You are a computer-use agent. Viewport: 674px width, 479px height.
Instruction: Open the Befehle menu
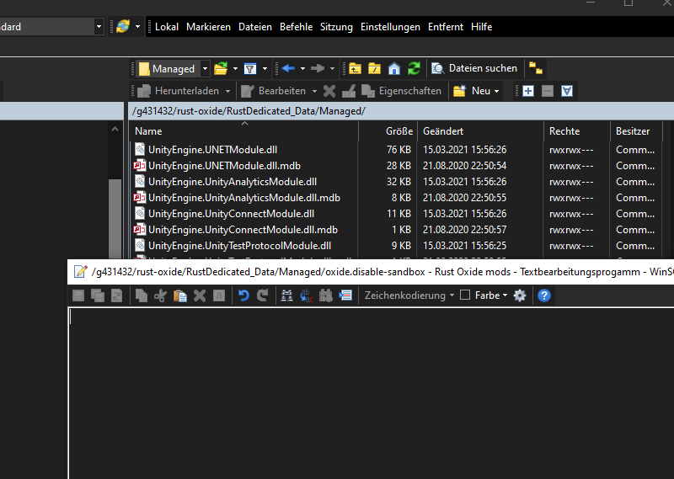[297, 27]
